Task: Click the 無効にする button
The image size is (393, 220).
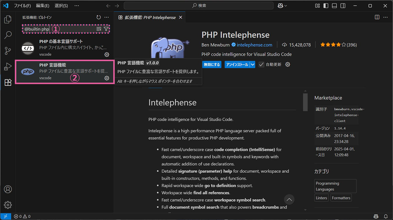Action: tap(212, 64)
